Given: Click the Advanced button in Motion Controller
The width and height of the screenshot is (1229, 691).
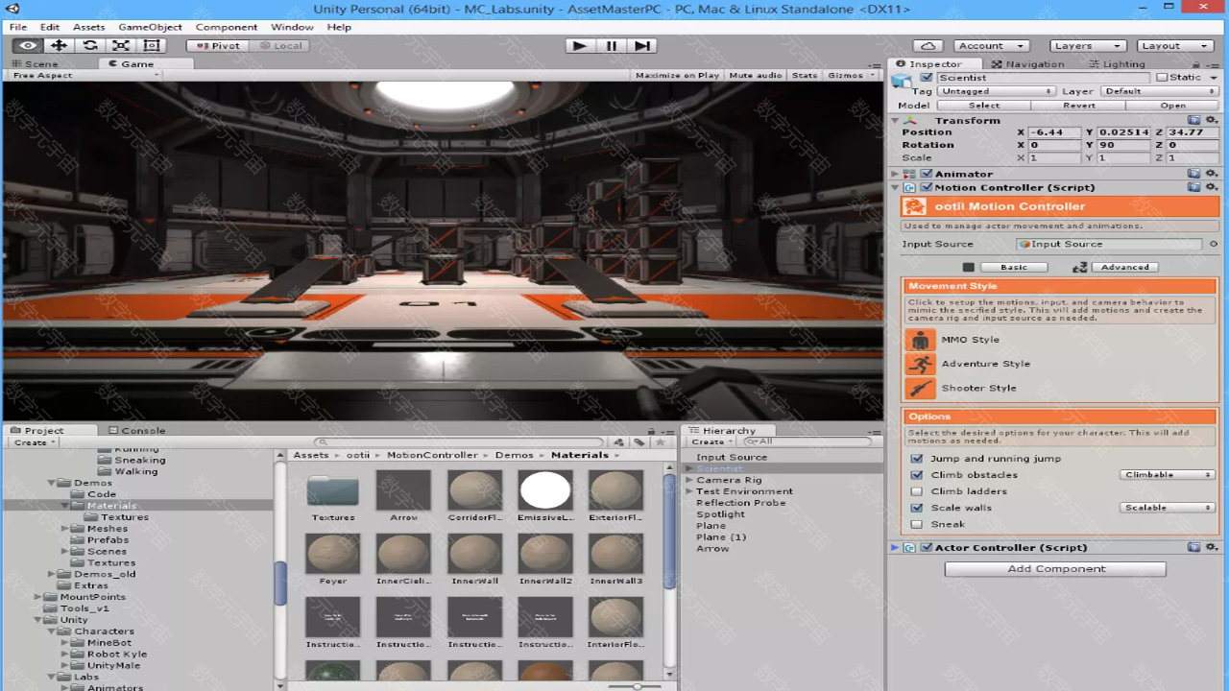Looking at the screenshot, I should [x=1124, y=268].
